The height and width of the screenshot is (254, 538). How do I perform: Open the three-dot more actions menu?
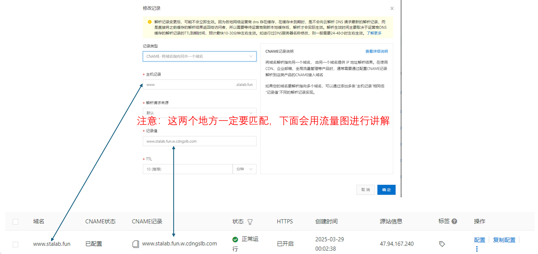477,249
